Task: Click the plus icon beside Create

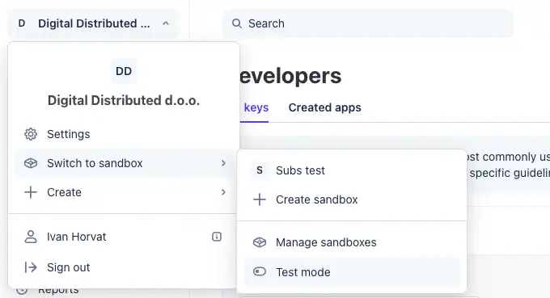Action: 31,192
